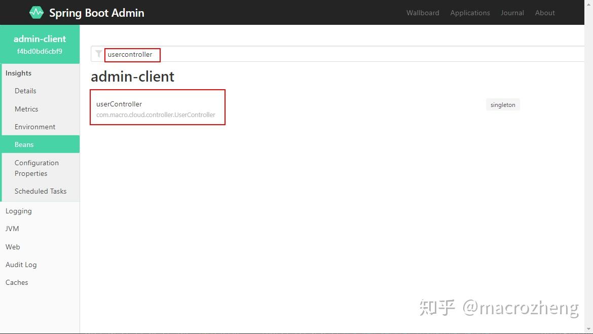Open the Insights section in sidebar

(18, 73)
